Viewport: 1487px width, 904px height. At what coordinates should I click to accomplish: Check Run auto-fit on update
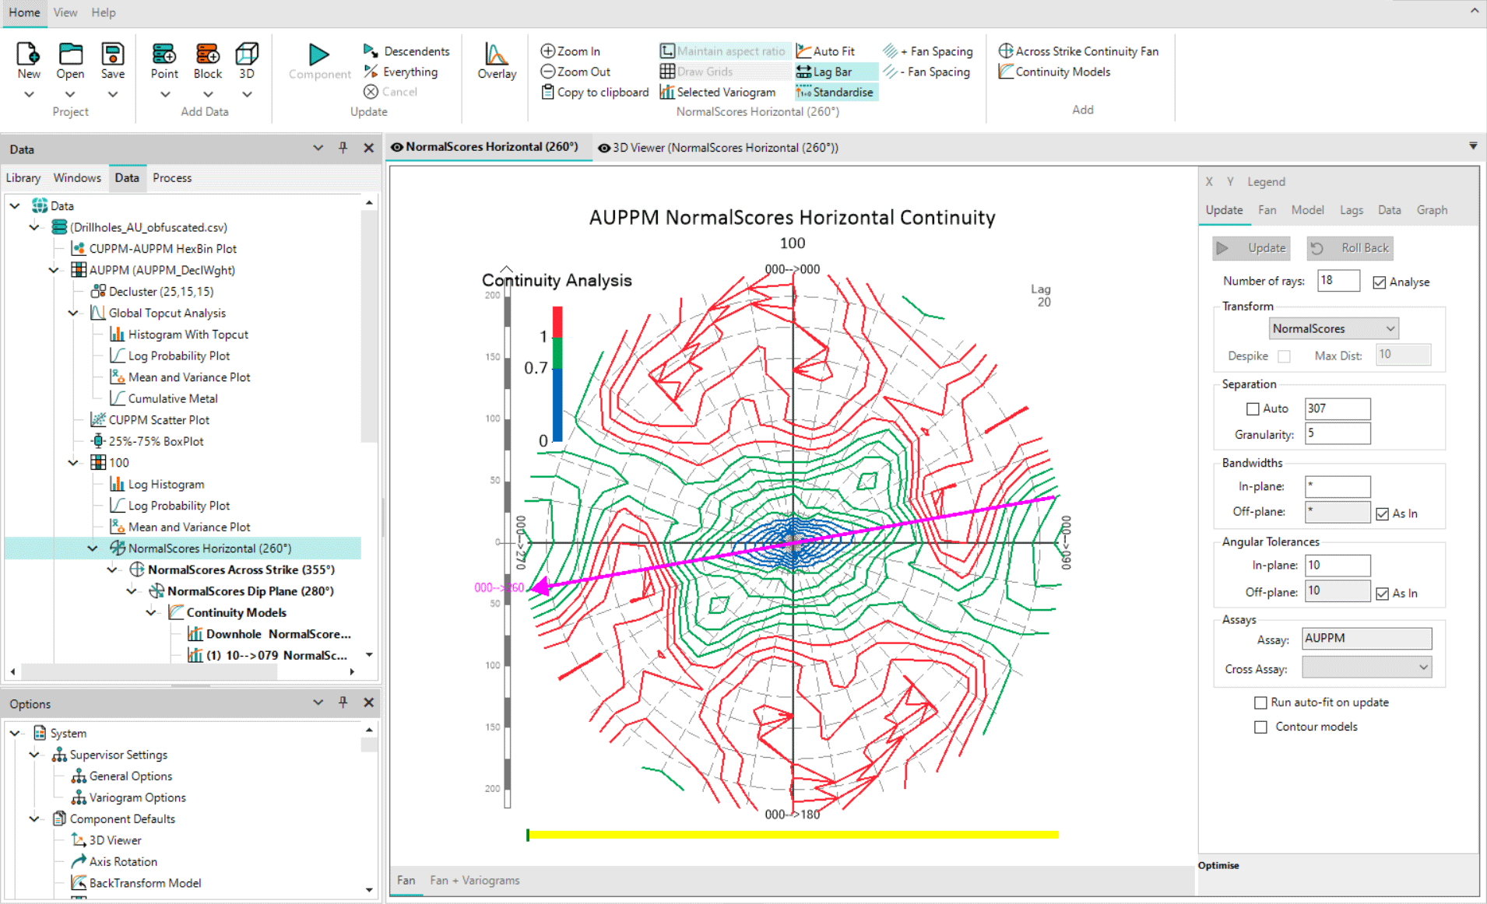pos(1260,703)
